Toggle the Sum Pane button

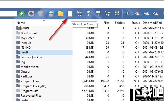[79, 14]
